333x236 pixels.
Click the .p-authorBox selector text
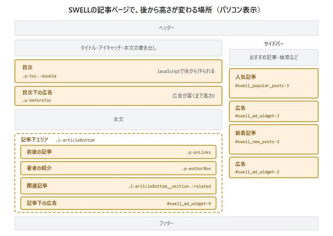(196, 169)
